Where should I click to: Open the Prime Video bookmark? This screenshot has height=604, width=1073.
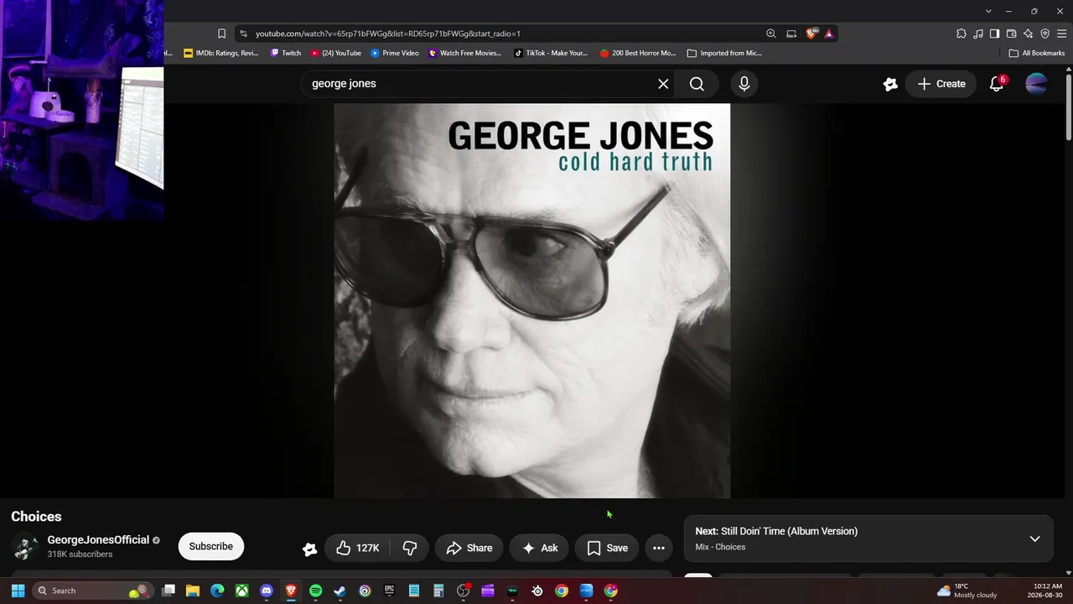point(395,53)
